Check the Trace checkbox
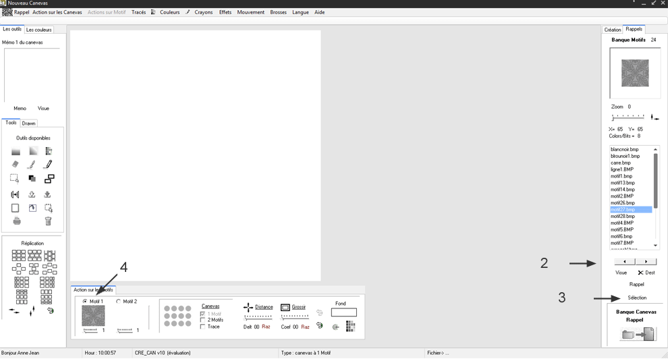 pos(203,327)
